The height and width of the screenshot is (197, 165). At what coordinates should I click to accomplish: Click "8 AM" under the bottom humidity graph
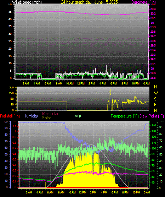coord(61,192)
